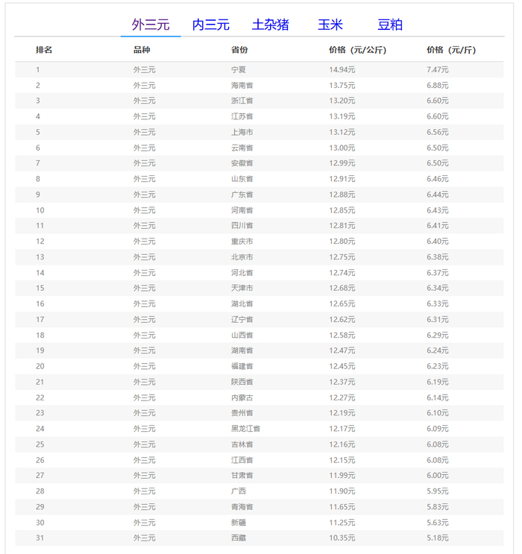Select province cell 河北省
The width and height of the screenshot is (522, 554).
(242, 272)
